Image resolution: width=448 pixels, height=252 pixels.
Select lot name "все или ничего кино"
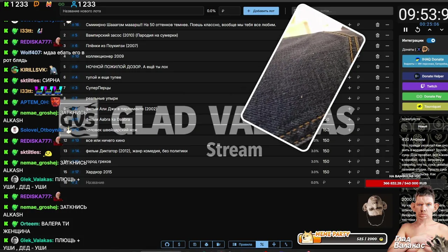[x=105, y=140]
